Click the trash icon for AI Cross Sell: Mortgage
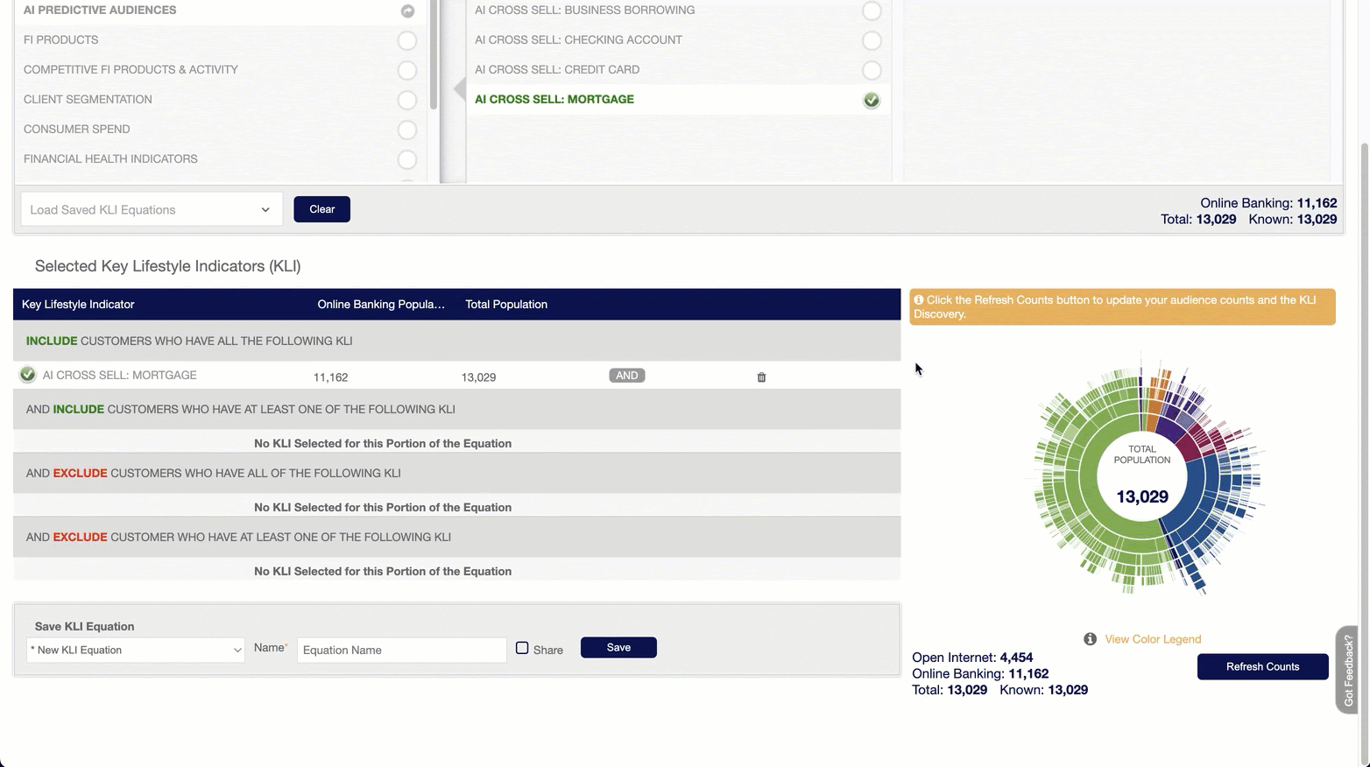This screenshot has width=1370, height=767. pyautogui.click(x=761, y=377)
